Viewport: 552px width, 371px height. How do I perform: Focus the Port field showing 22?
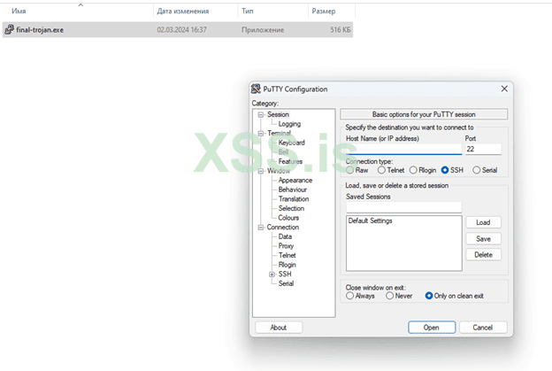tap(483, 149)
